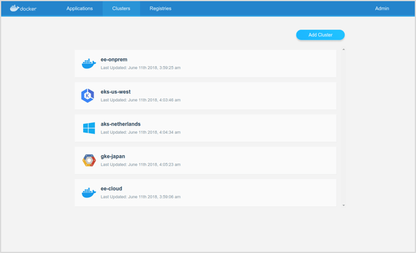Select the gke-japan cluster name
This screenshot has width=416, height=253.
[x=113, y=157]
